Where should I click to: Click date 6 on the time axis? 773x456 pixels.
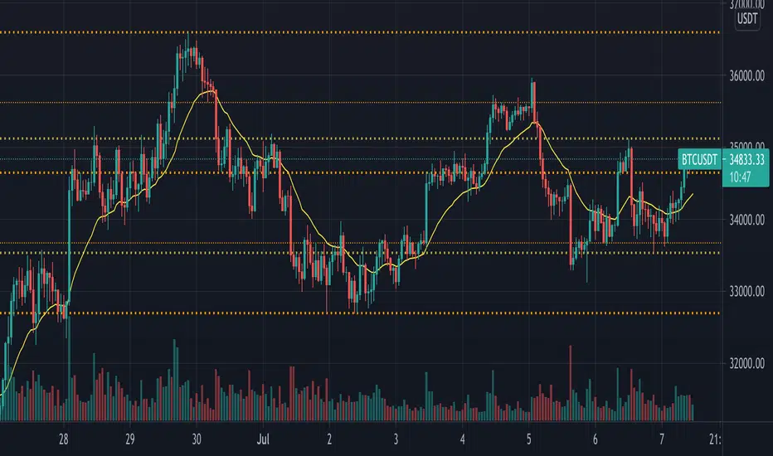point(596,438)
